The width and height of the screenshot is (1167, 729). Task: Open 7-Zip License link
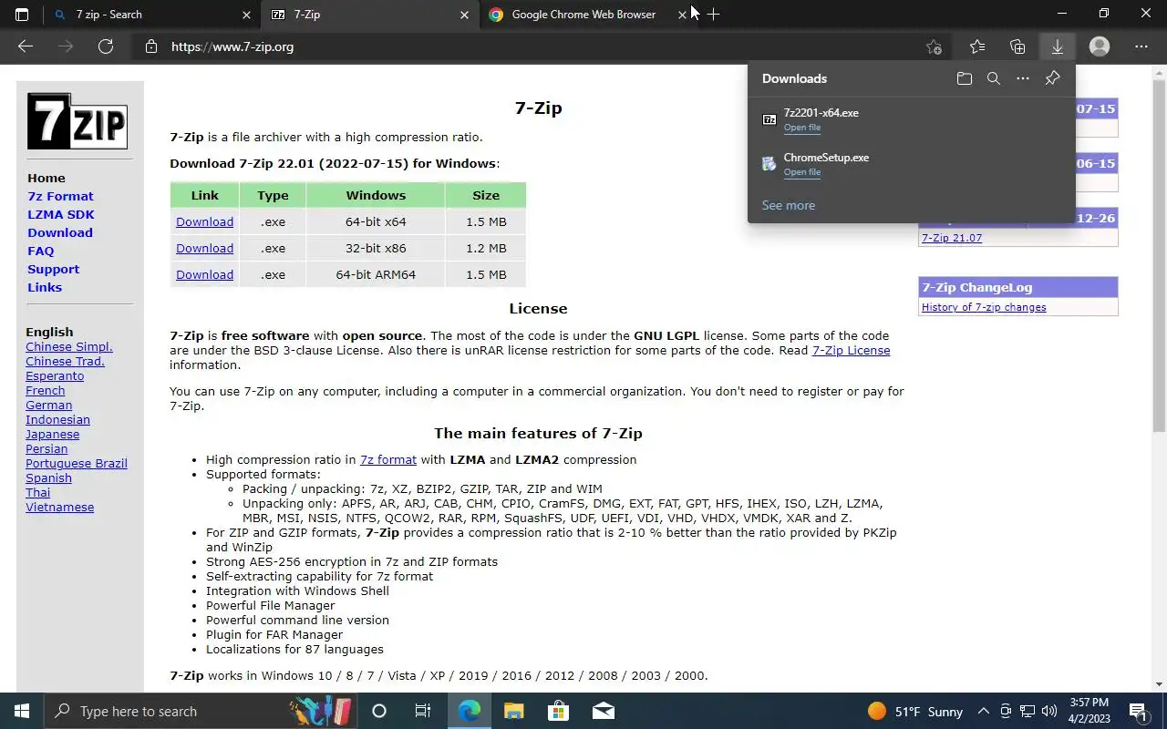pyautogui.click(x=851, y=350)
